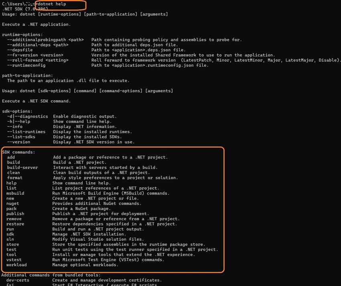This screenshot has height=286, width=341.
Task: Click 'Display the installed runtimes.' description
Action: pos(93,132)
